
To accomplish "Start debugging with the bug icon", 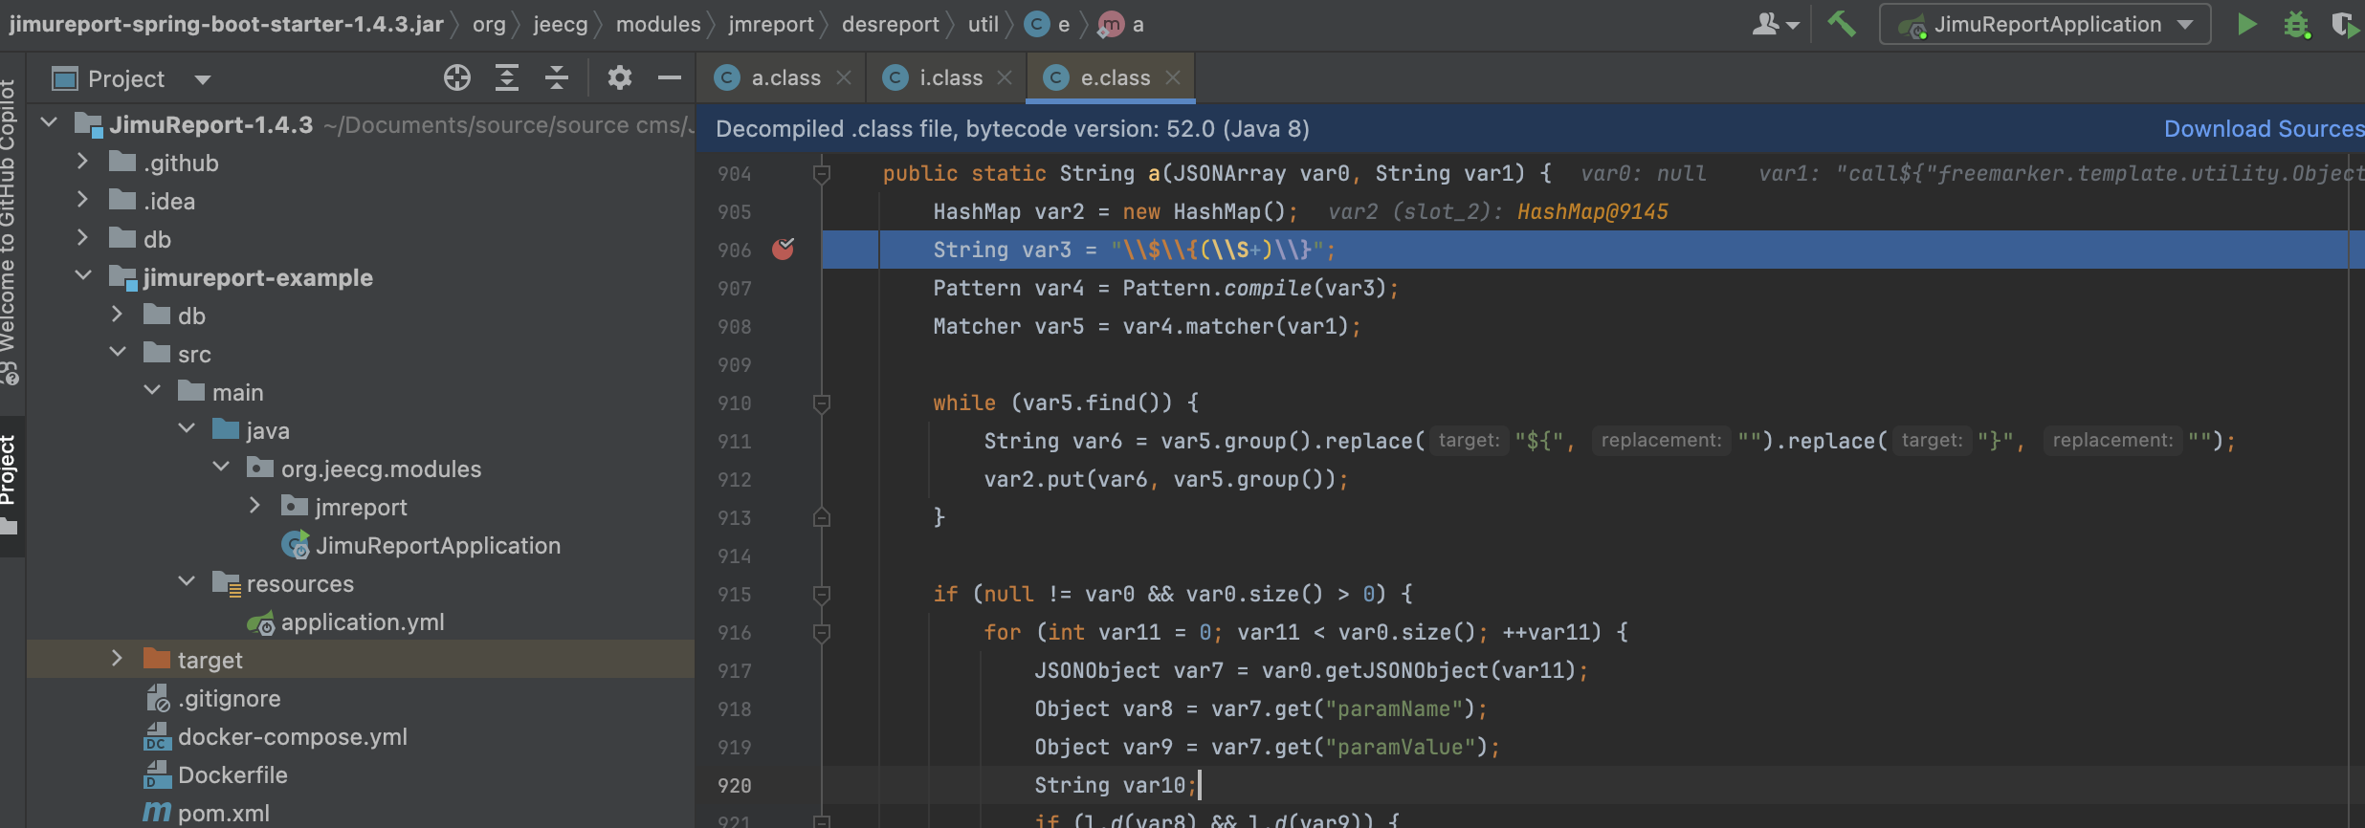I will [2296, 24].
